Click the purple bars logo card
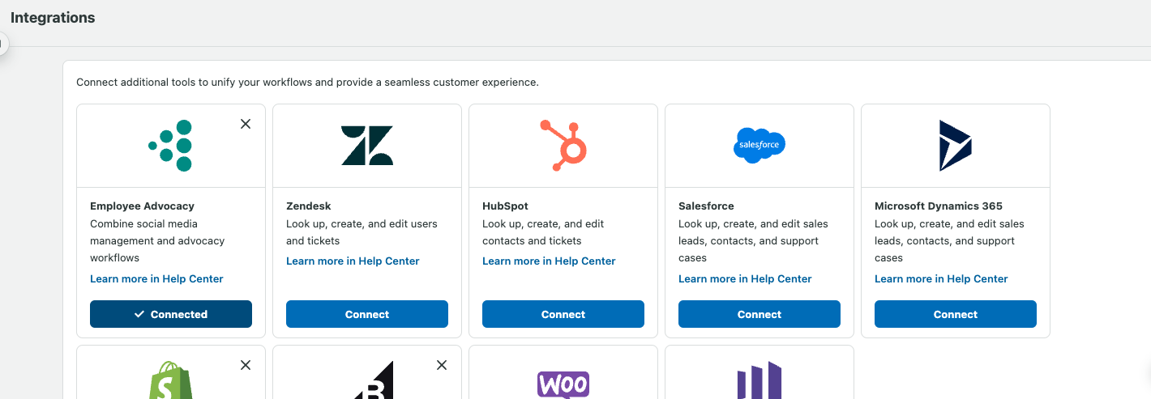This screenshot has width=1151, height=399. coord(759,382)
